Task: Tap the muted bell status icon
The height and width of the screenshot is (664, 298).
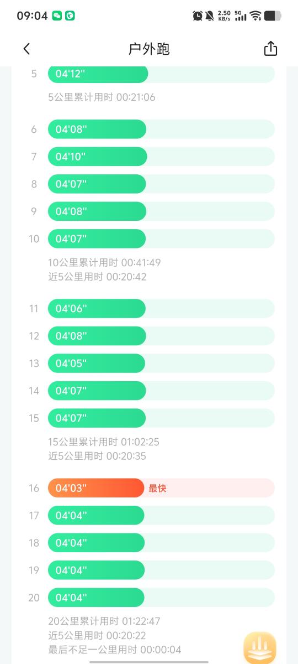Action: pyautogui.click(x=210, y=15)
